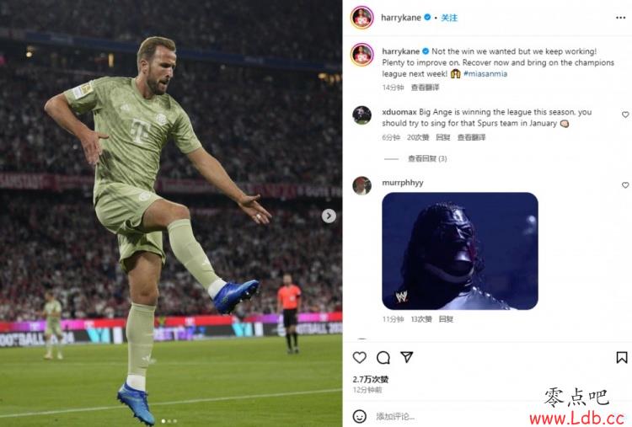
Task: Like xduomax's comment with the small heart
Action: click(625, 115)
